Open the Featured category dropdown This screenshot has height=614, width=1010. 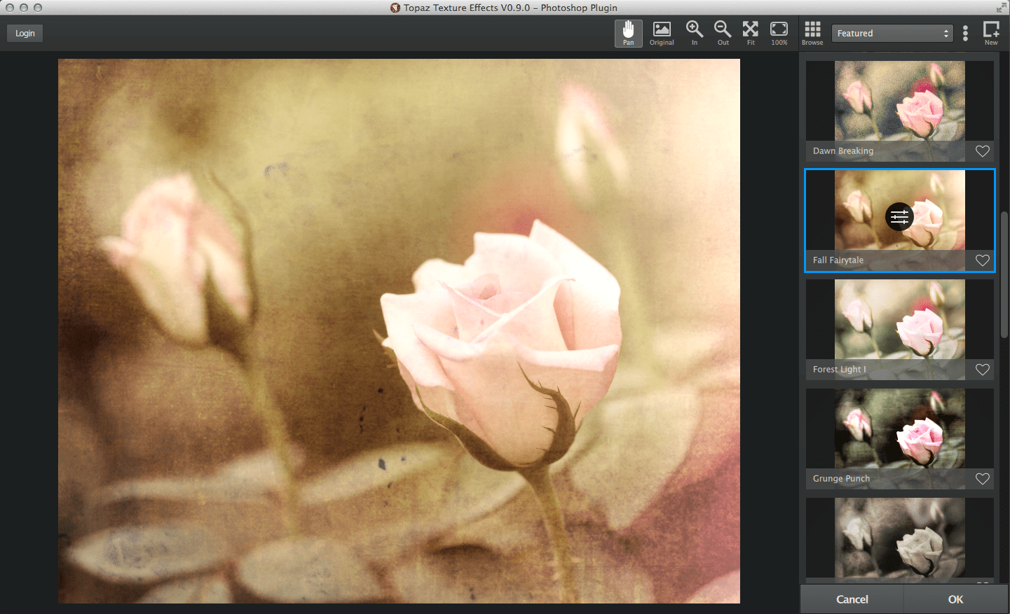tap(892, 33)
